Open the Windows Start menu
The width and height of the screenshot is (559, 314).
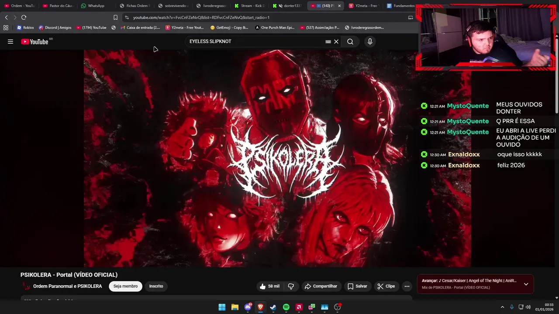(222, 307)
